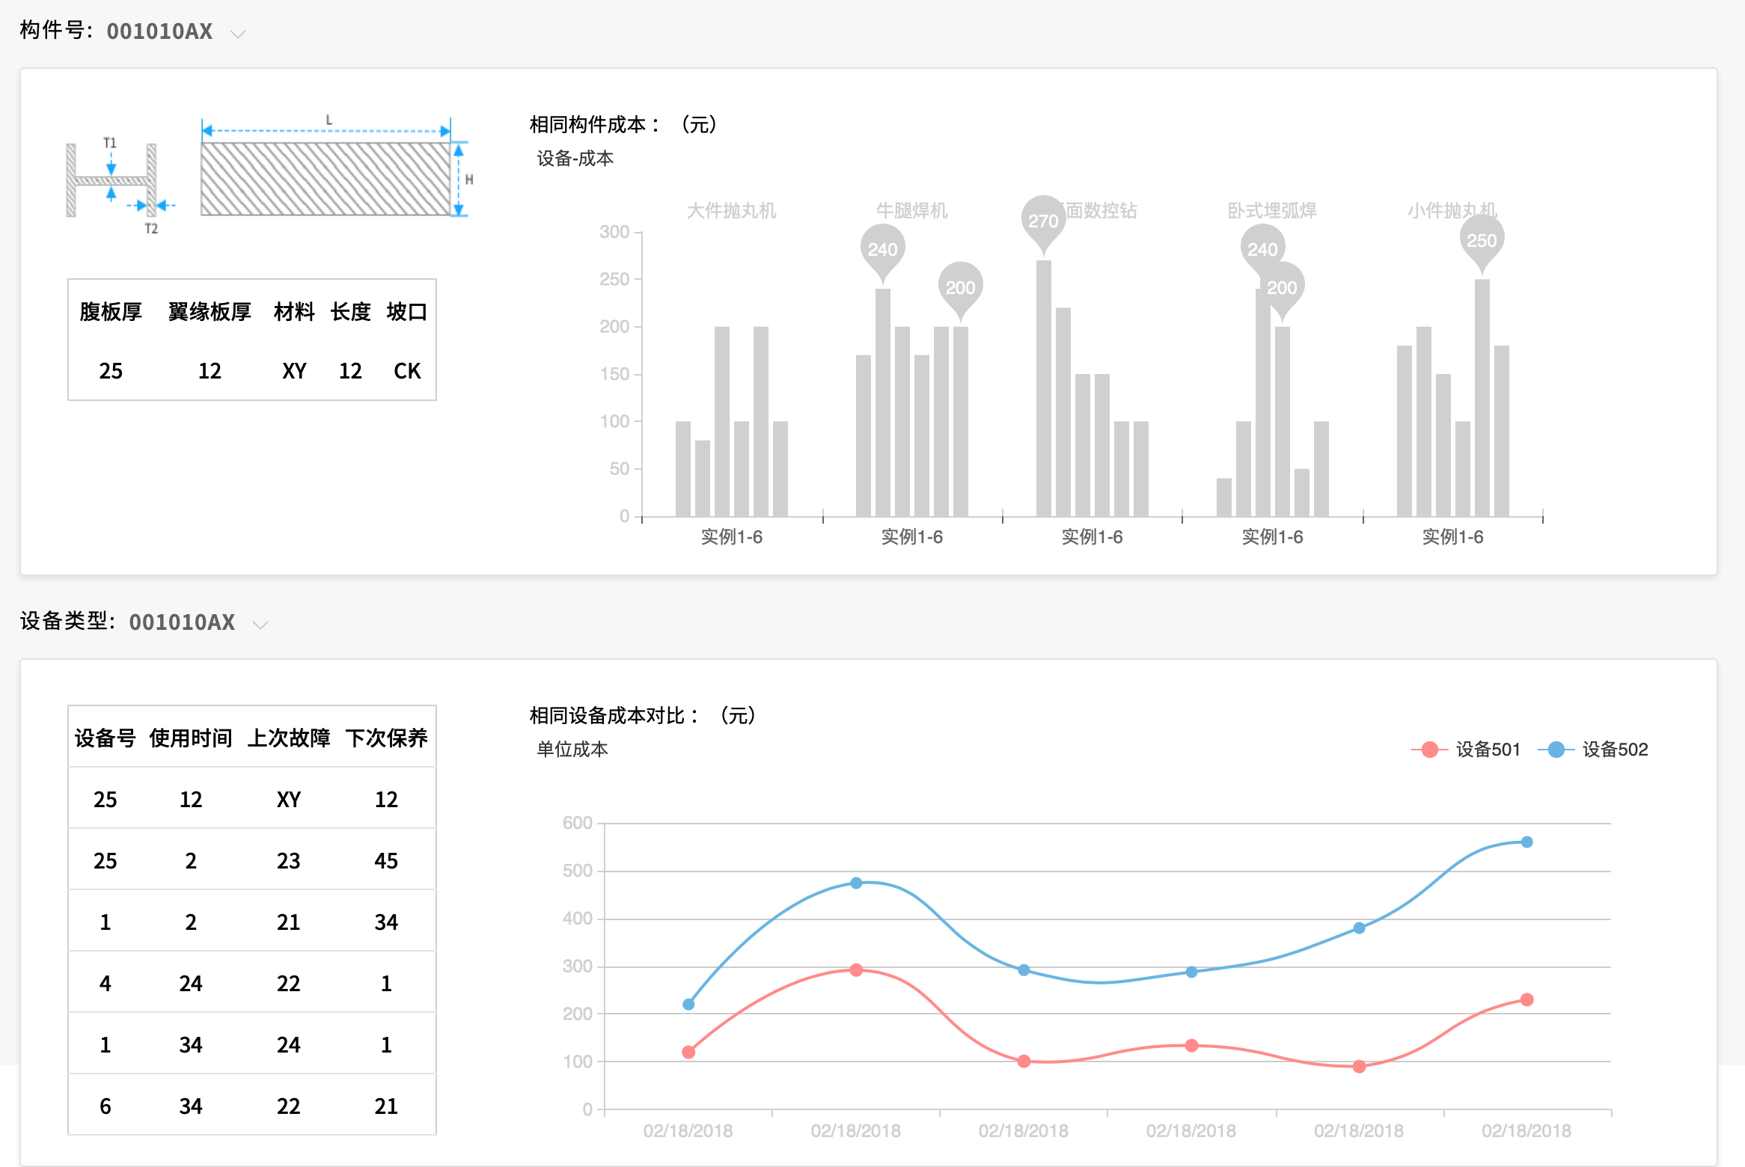Click the hatched beam length diagram

point(326,178)
